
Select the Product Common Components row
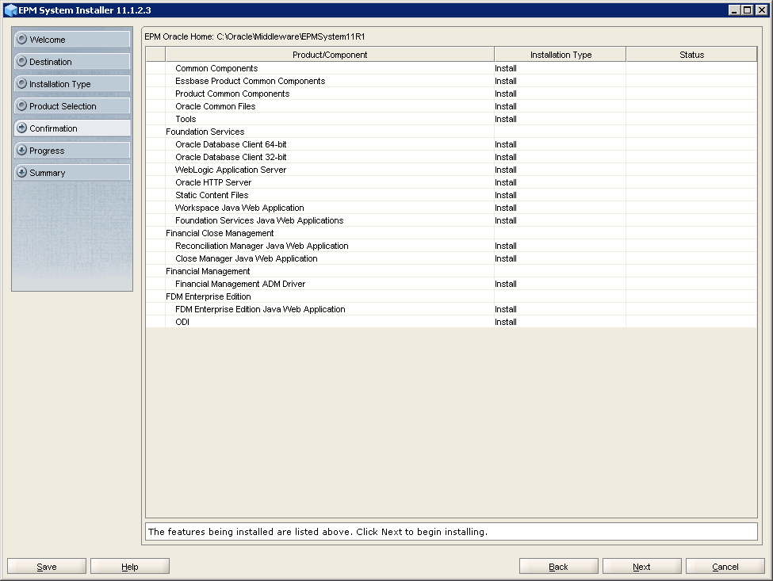[451, 94]
